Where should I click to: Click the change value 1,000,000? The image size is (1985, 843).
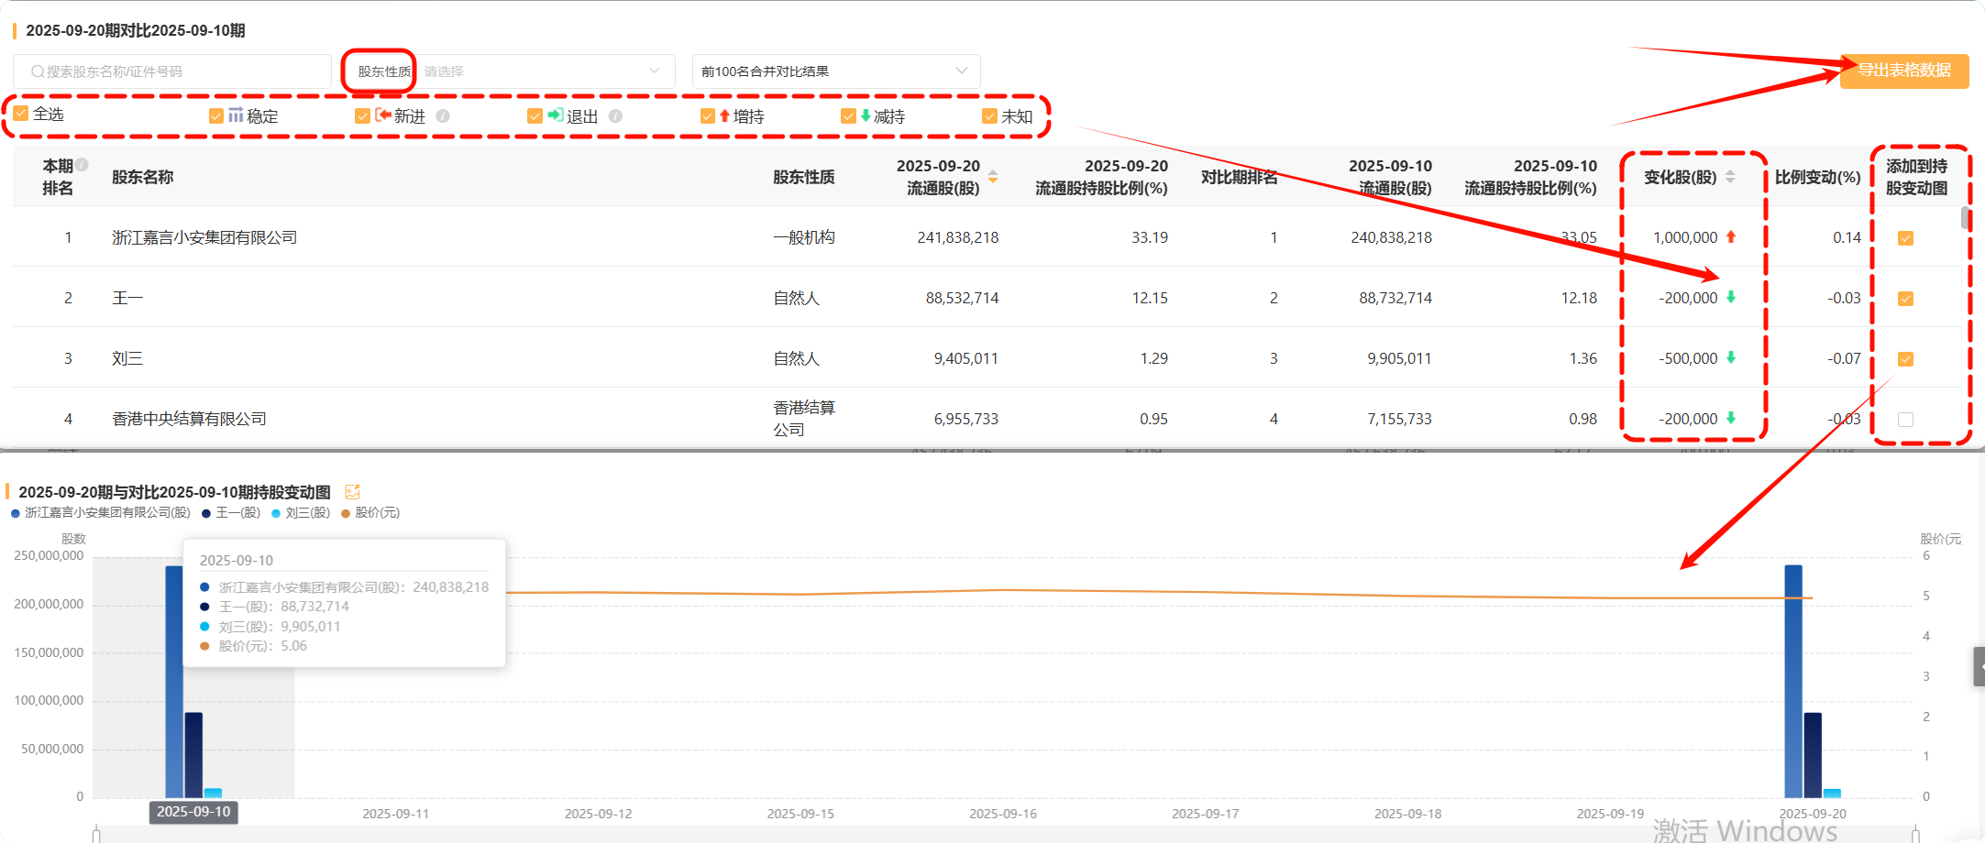[1685, 238]
